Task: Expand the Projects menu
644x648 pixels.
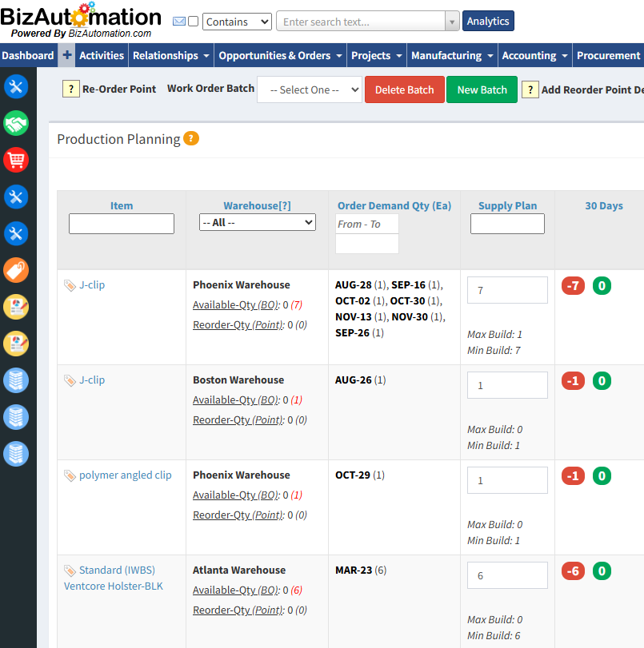Action: coord(377,55)
